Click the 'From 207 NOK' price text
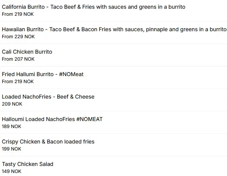Viewport: 227px width, 176px height. click(x=18, y=59)
